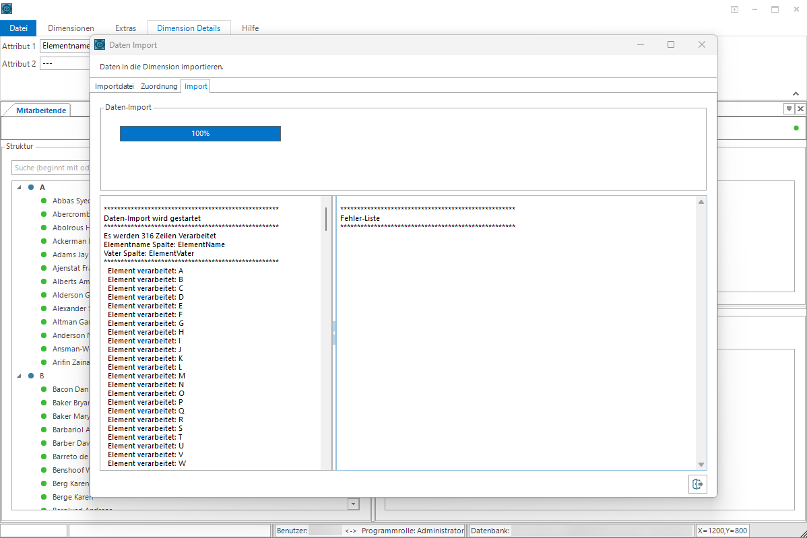Close the Mitarbeitende panel with its X icon

click(x=800, y=108)
